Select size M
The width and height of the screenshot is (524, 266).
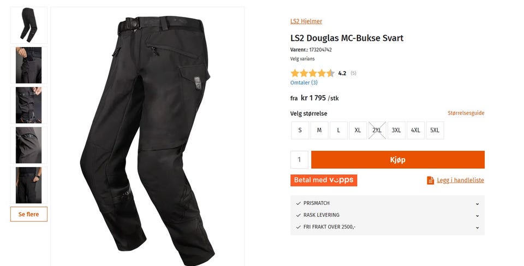click(x=319, y=130)
